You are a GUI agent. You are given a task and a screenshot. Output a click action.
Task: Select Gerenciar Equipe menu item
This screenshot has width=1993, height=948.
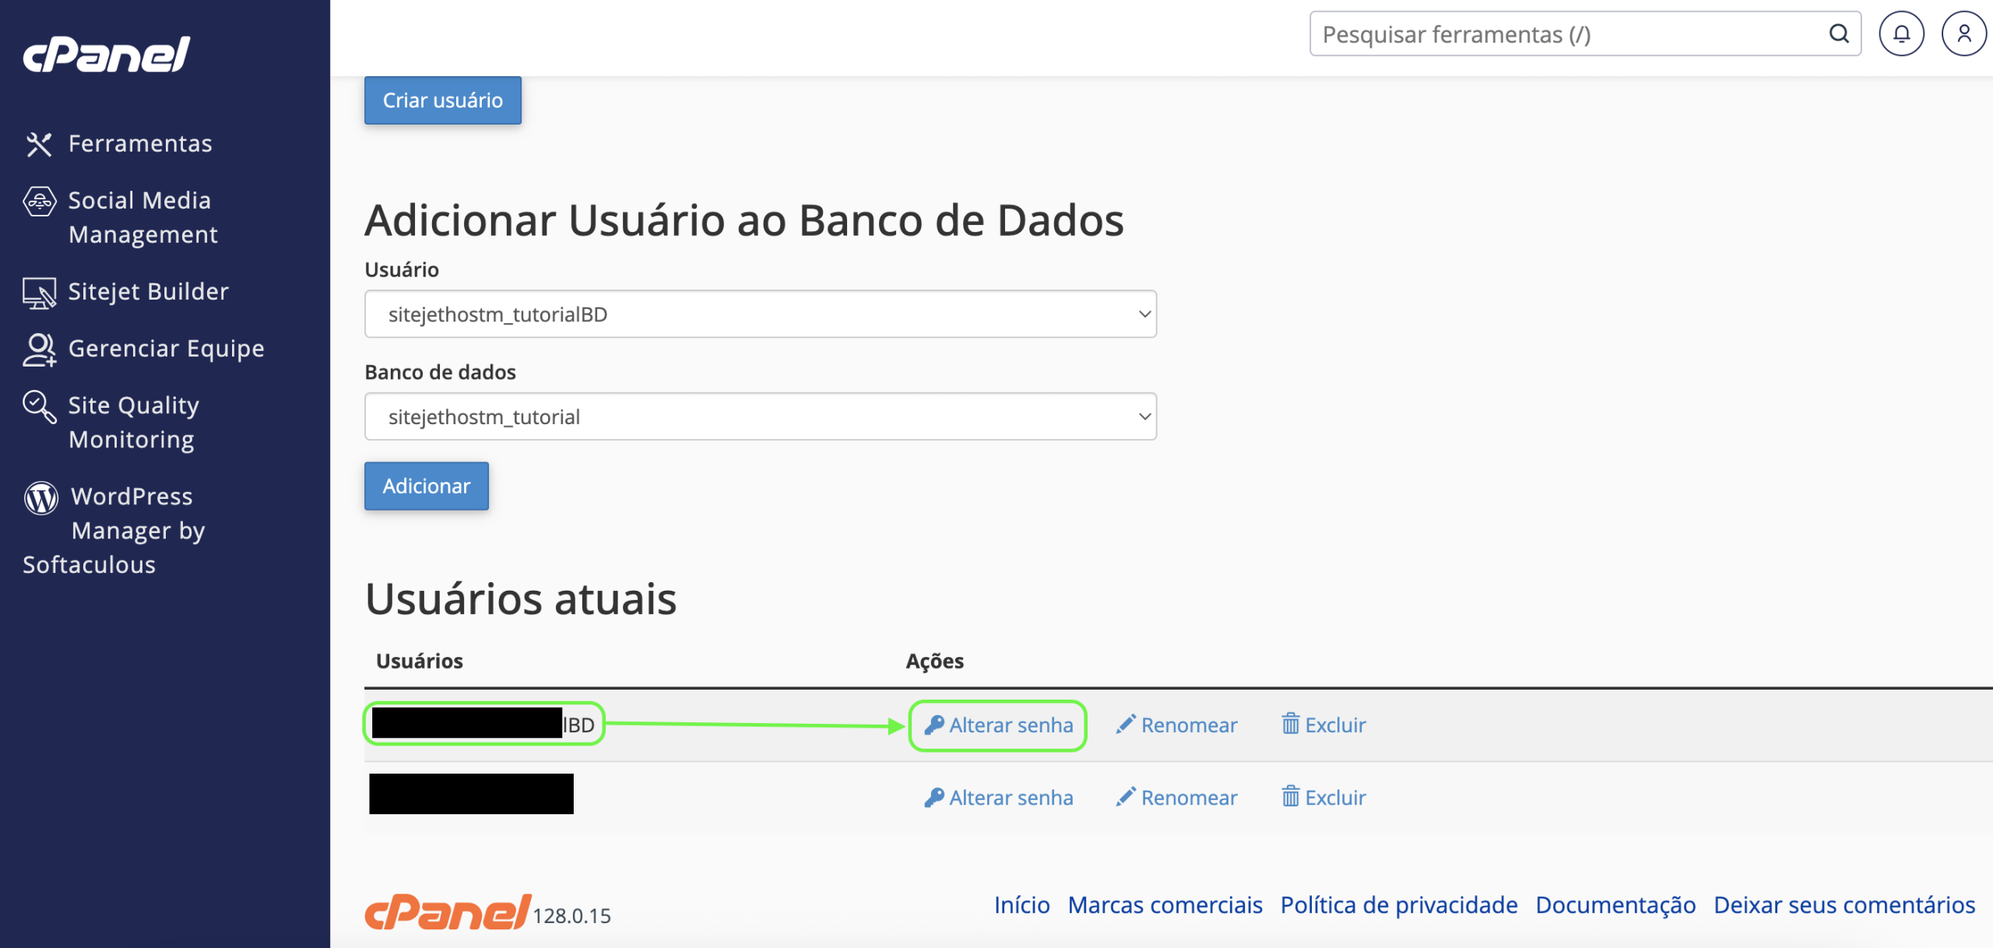(x=167, y=349)
